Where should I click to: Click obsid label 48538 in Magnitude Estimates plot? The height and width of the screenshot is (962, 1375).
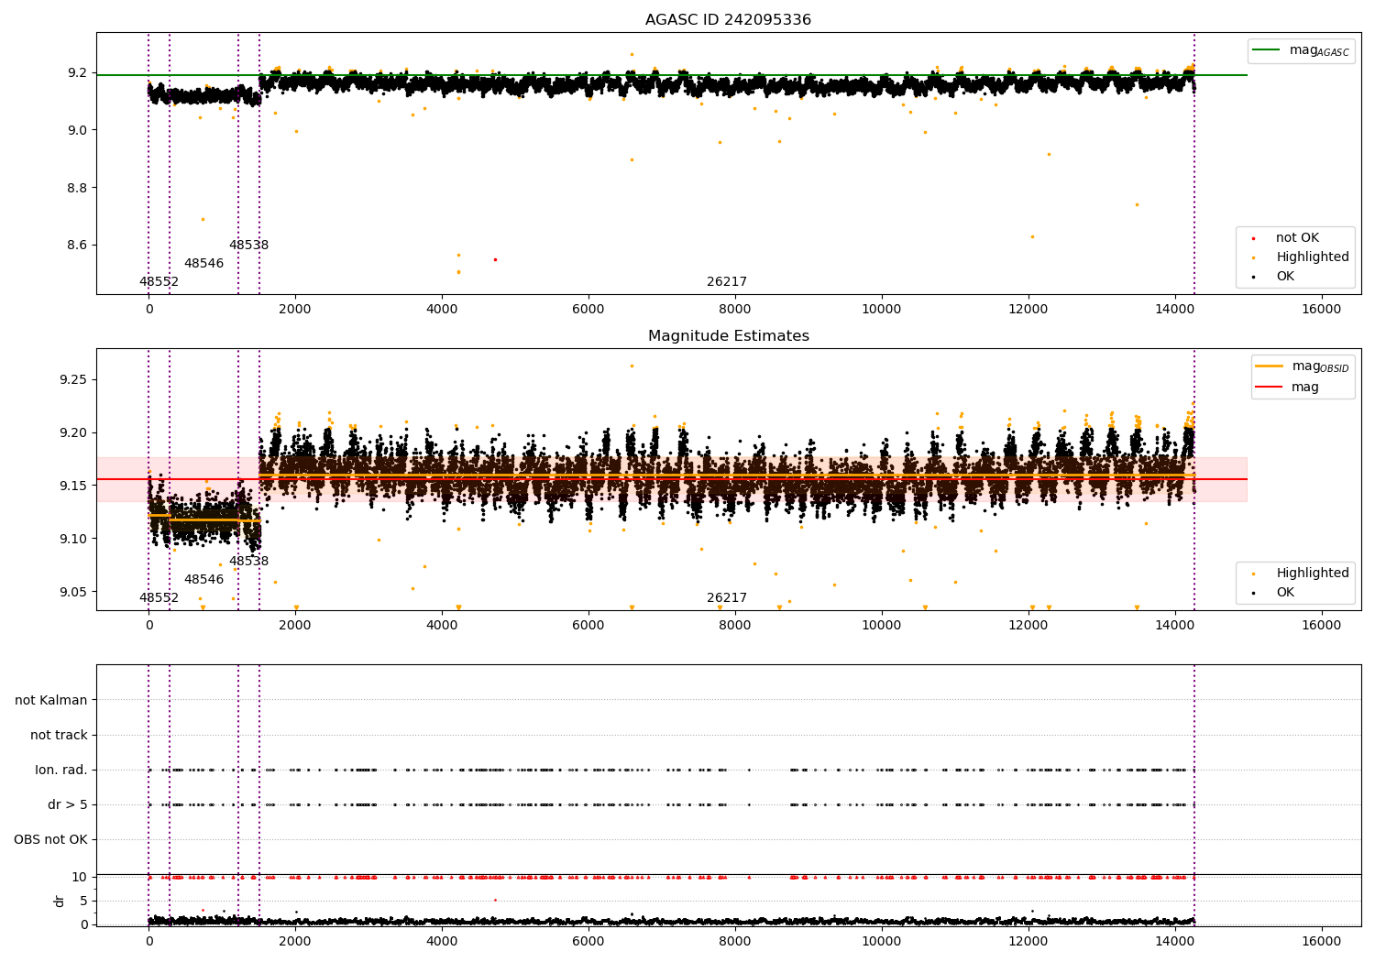[x=248, y=562]
